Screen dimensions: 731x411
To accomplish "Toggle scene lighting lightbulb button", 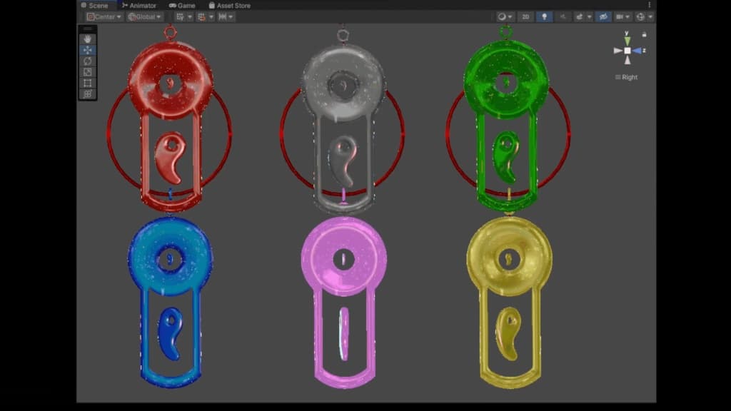I will 544,16.
